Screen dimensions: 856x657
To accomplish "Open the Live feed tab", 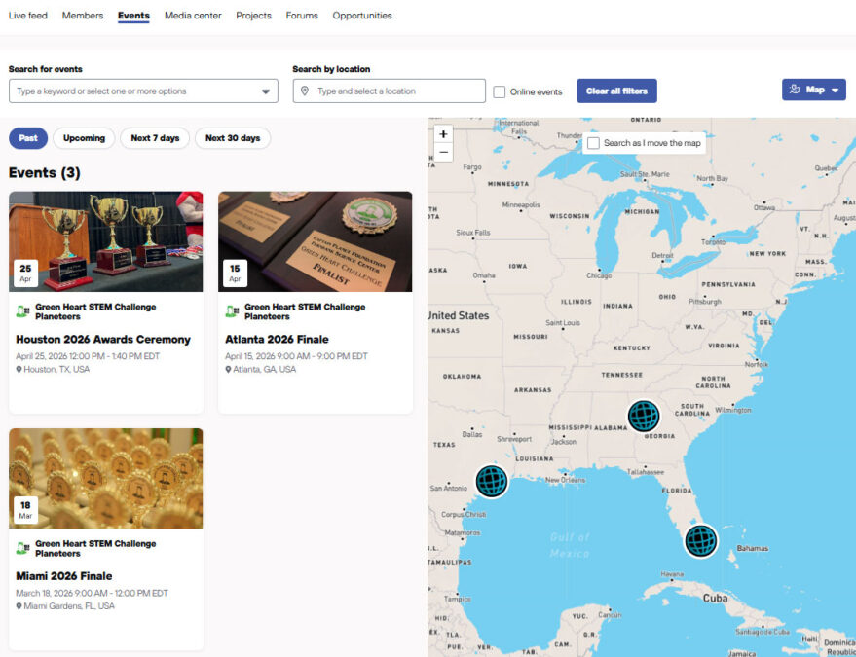I will (x=28, y=16).
